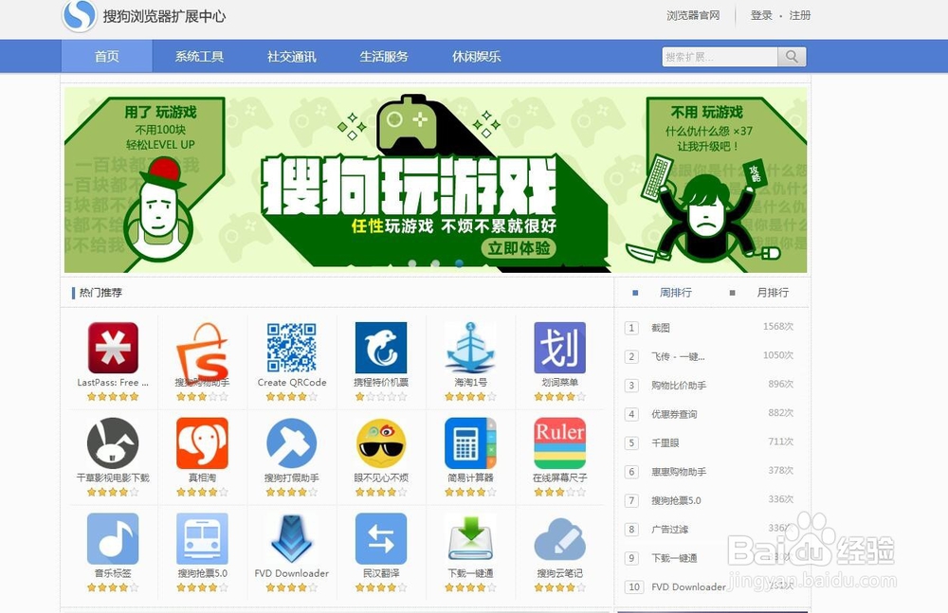Screen dimensions: 948x613
Task: Open the Create QRCode extension icon
Action: pyautogui.click(x=292, y=348)
